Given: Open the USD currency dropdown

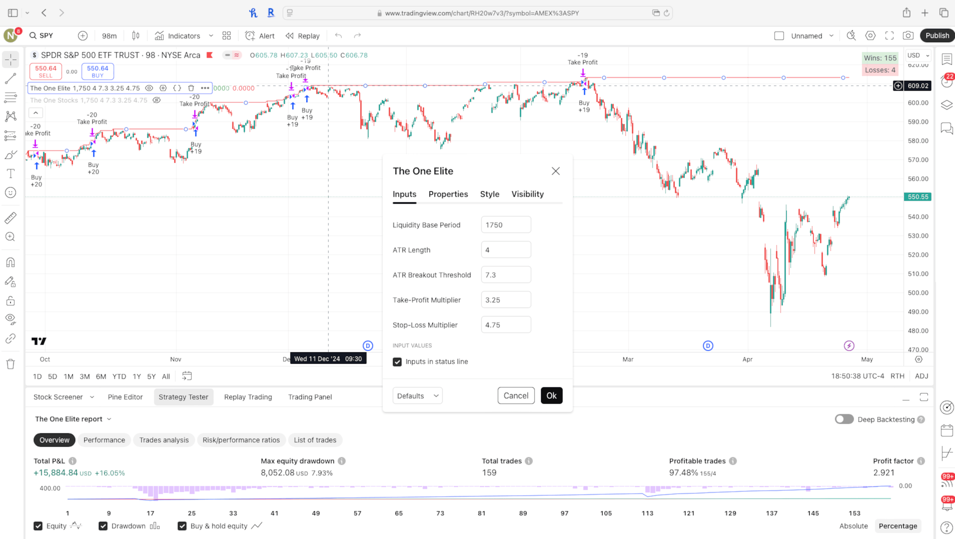Looking at the screenshot, I should click(x=918, y=55).
